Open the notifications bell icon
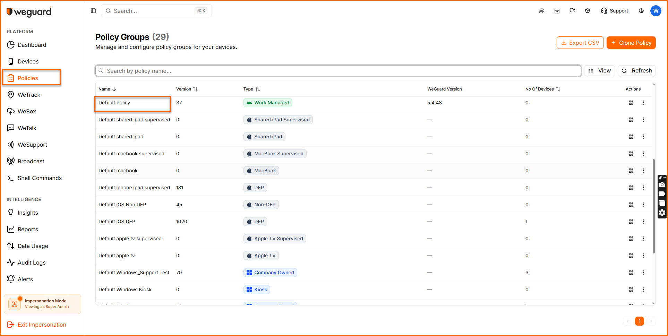This screenshot has height=336, width=668. point(572,11)
